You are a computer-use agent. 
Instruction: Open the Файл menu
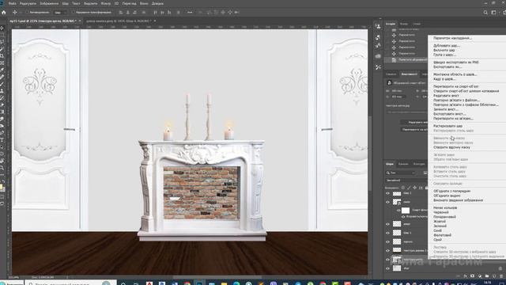click(13, 3)
